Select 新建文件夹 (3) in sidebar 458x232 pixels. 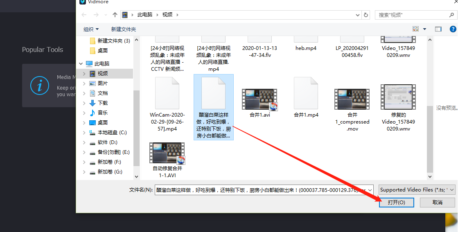(x=110, y=41)
